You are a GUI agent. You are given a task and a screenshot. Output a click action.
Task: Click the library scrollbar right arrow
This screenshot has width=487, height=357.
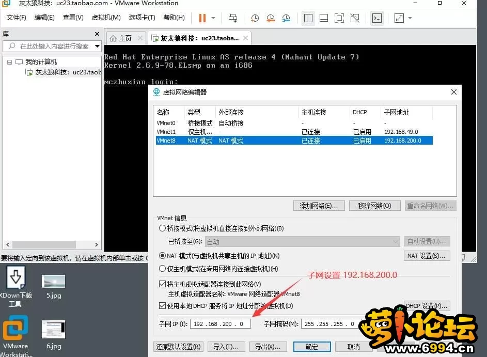pyautogui.click(x=96, y=244)
